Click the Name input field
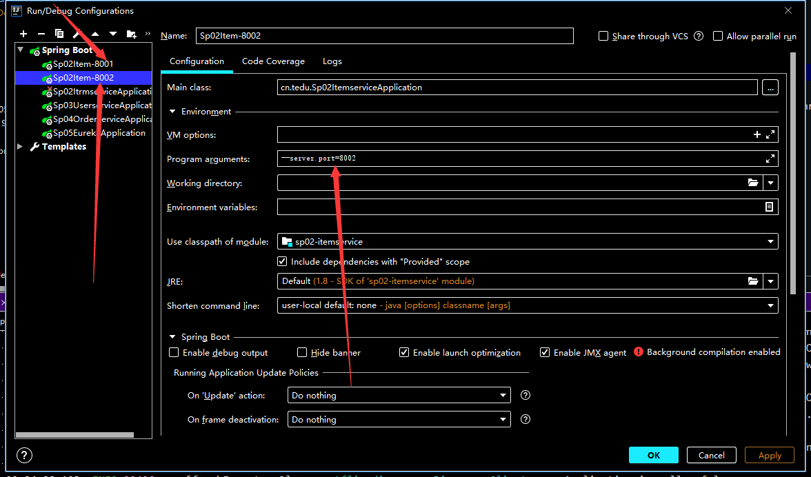This screenshot has width=811, height=477. pos(385,36)
